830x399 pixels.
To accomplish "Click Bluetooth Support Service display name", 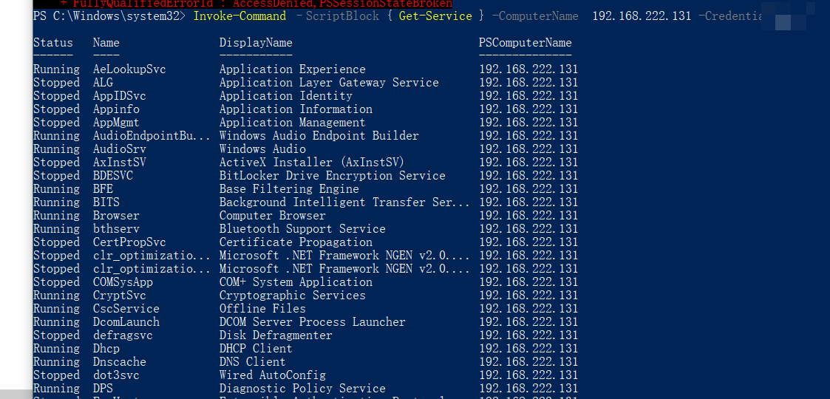I will click(302, 229).
